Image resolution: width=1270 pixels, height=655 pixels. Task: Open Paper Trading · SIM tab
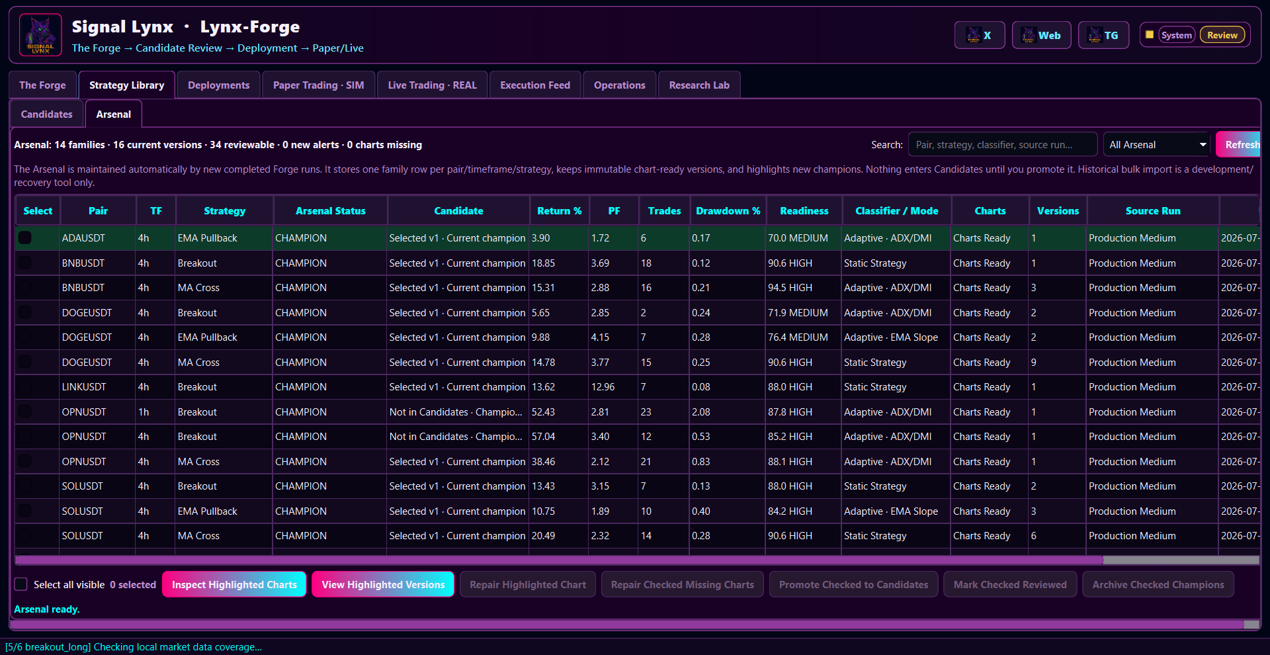point(318,85)
